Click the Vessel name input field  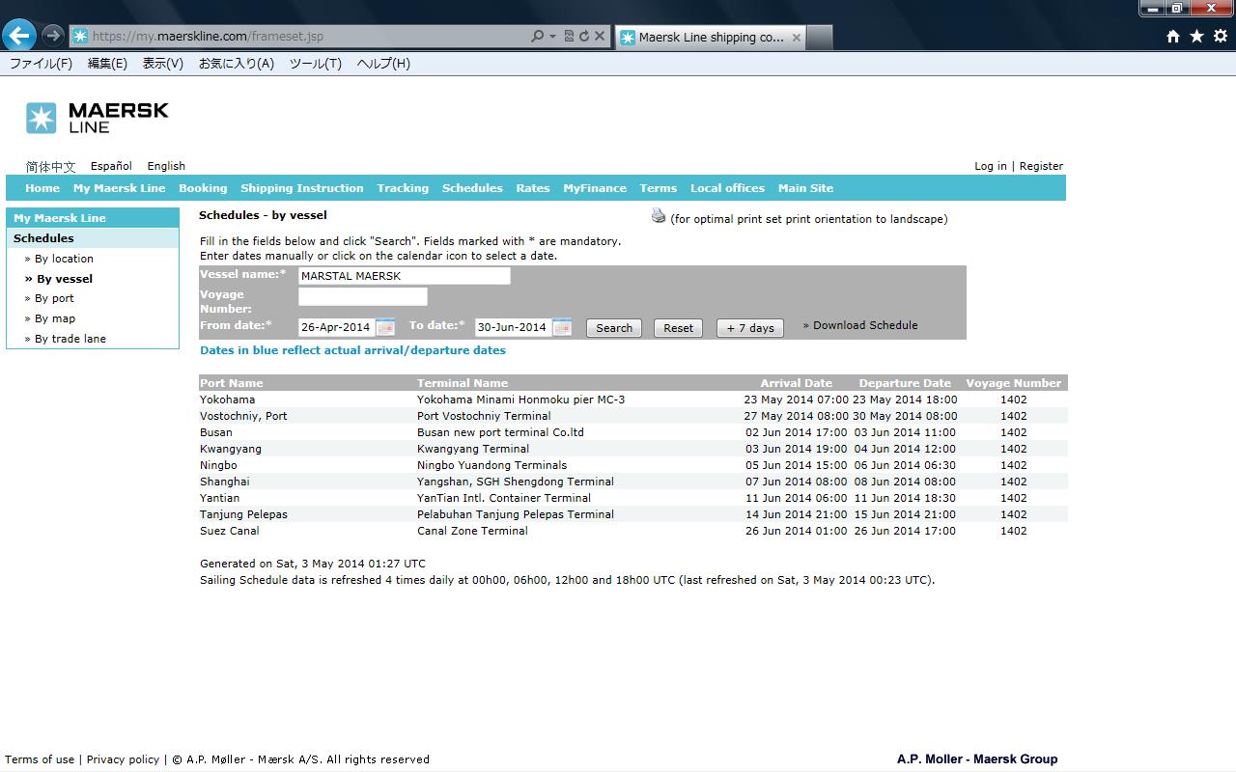[404, 276]
